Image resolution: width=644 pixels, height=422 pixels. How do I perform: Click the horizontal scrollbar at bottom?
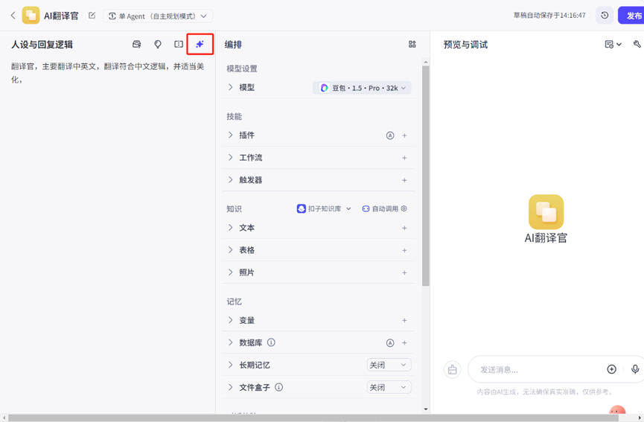point(313,418)
